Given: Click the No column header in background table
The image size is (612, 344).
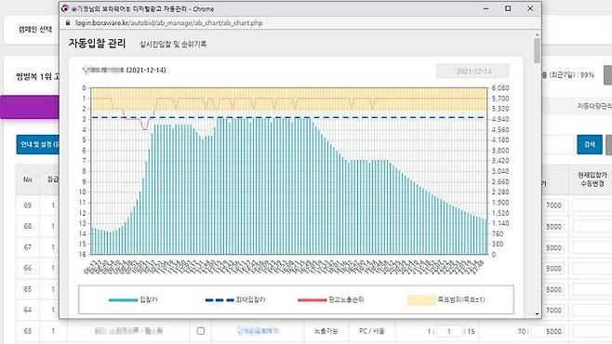Looking at the screenshot, I should click(27, 179).
